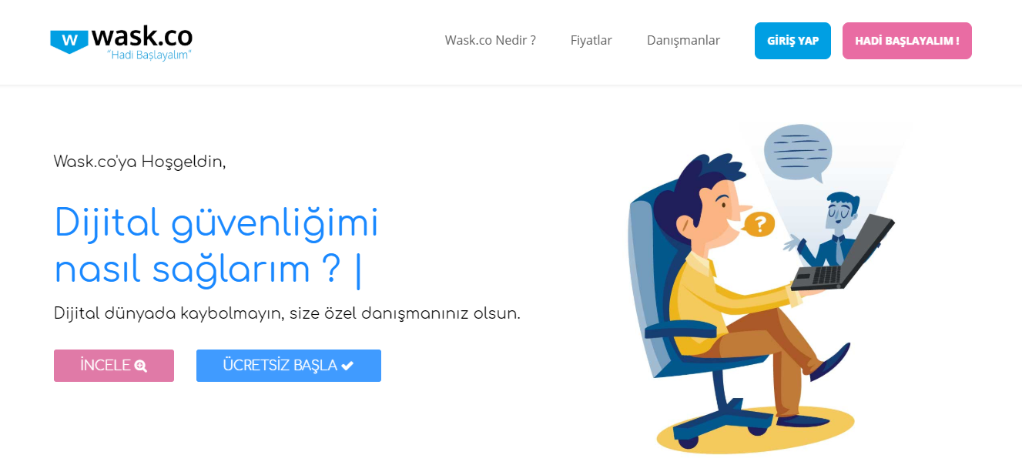The height and width of the screenshot is (475, 1022).
Task: Open the Danışmanlar menu link
Action: (x=683, y=40)
